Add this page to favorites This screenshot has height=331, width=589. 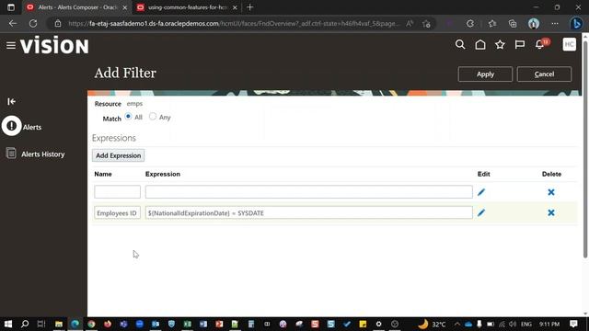(426, 24)
